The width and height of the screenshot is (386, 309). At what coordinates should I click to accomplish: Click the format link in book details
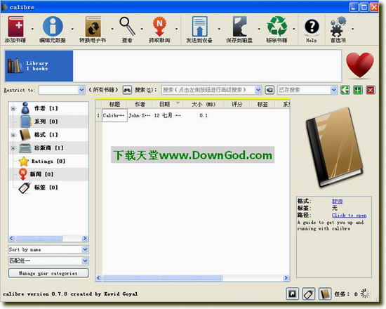(x=337, y=202)
